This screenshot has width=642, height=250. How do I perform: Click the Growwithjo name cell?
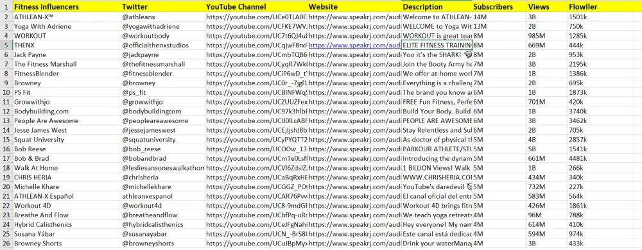(x=67, y=102)
